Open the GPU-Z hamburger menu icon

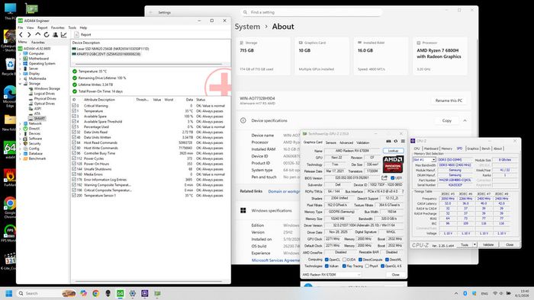403,142
